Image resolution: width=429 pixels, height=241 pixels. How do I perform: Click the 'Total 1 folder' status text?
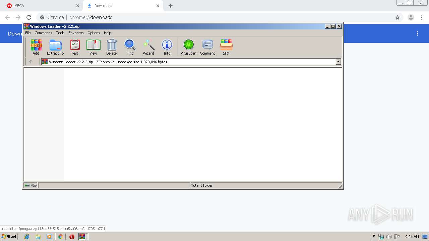click(x=202, y=185)
